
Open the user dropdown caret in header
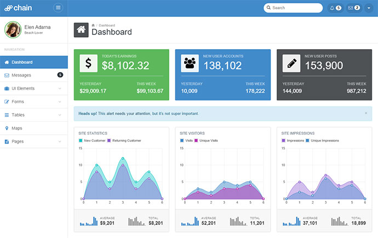[x=369, y=8]
